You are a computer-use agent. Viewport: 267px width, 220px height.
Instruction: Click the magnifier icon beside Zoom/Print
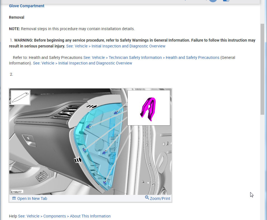(x=147, y=198)
